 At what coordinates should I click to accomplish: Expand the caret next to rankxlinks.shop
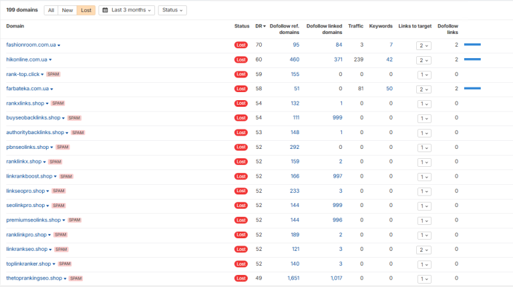pyautogui.click(x=47, y=103)
